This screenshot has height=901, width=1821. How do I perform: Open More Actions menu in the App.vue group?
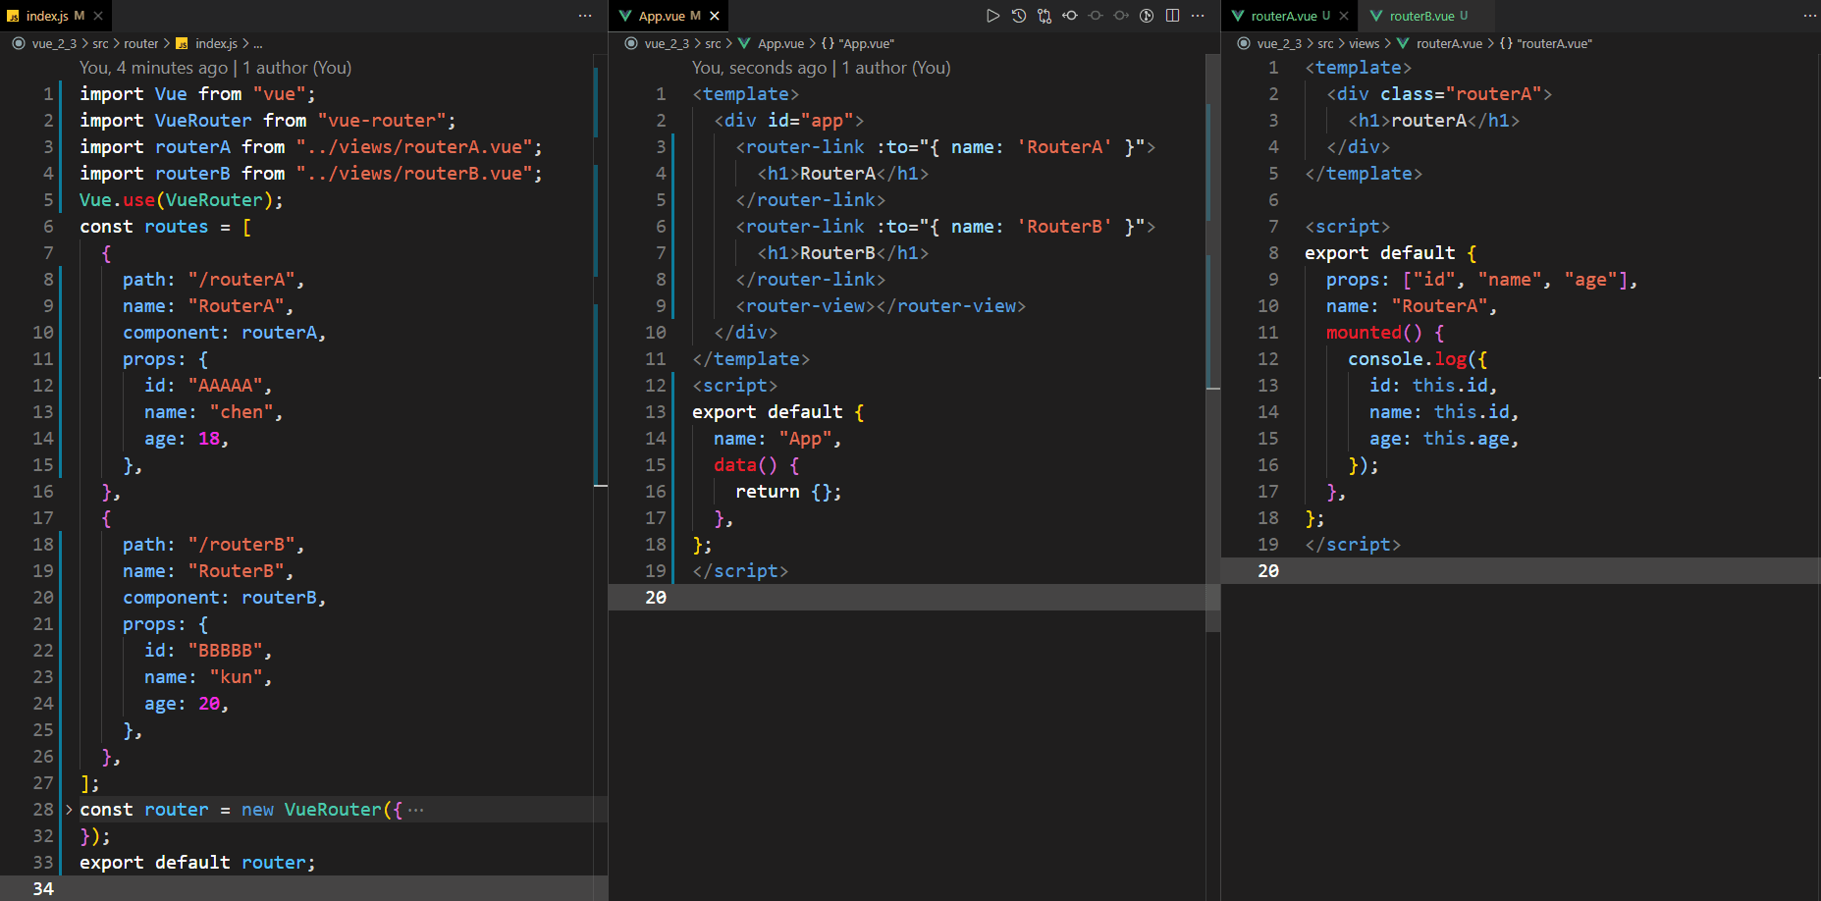point(1198,16)
